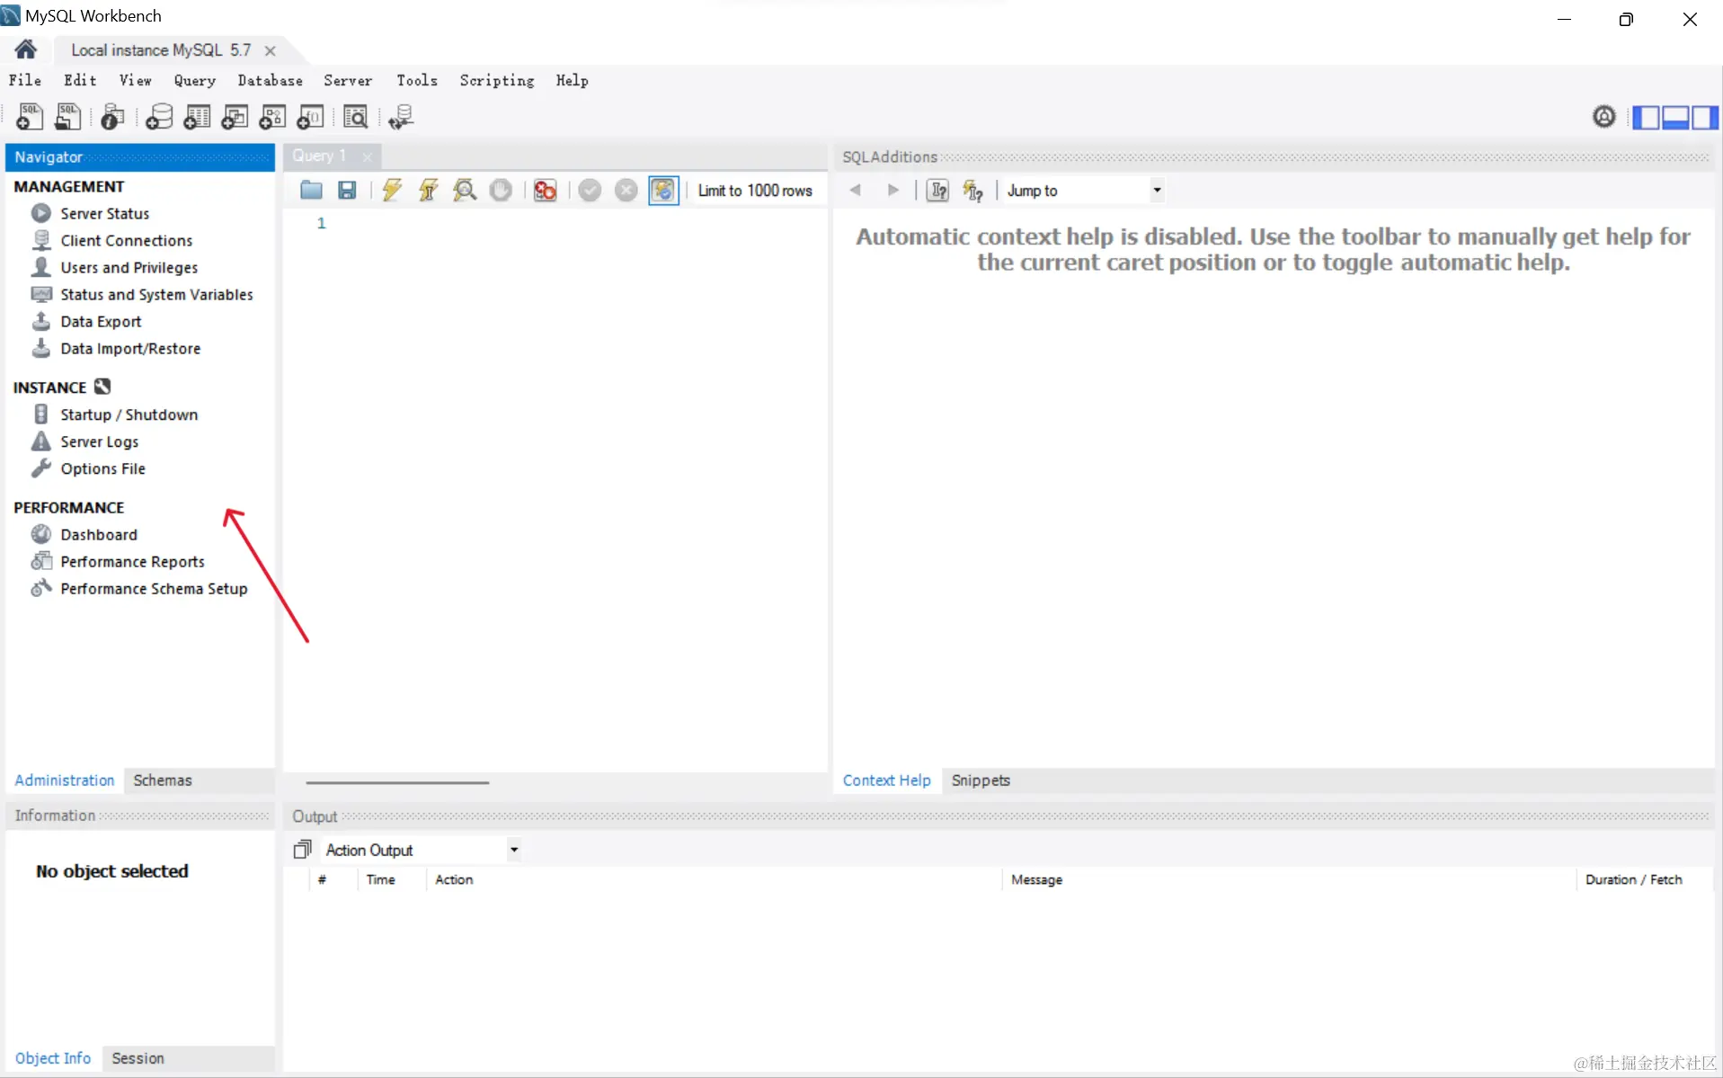The image size is (1723, 1078).
Task: Execute the query with lightning bolt
Action: click(392, 190)
